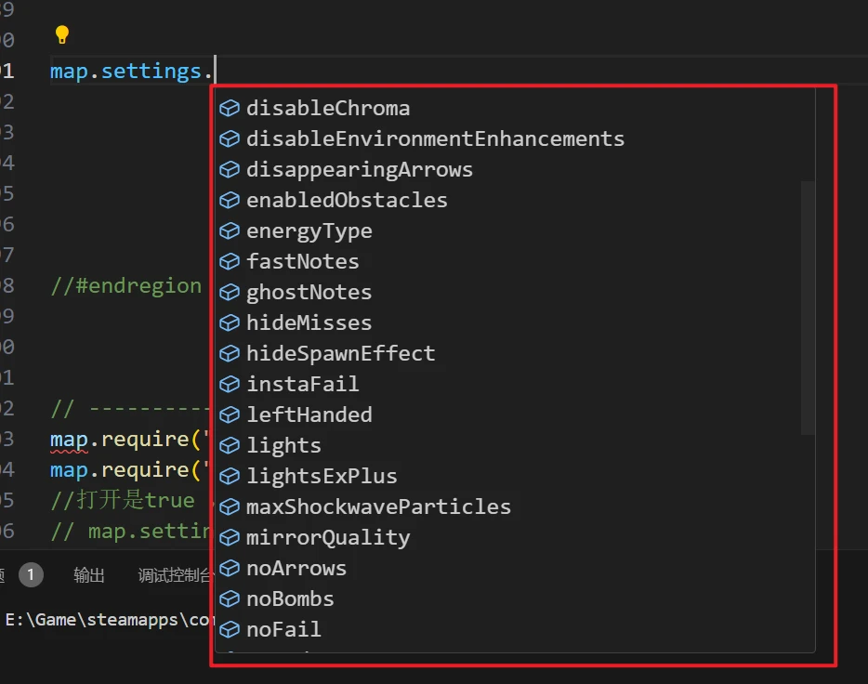The height and width of the screenshot is (684, 868).
Task: Select the disableEnvironmentEnhancements suggestion
Action: click(x=435, y=139)
